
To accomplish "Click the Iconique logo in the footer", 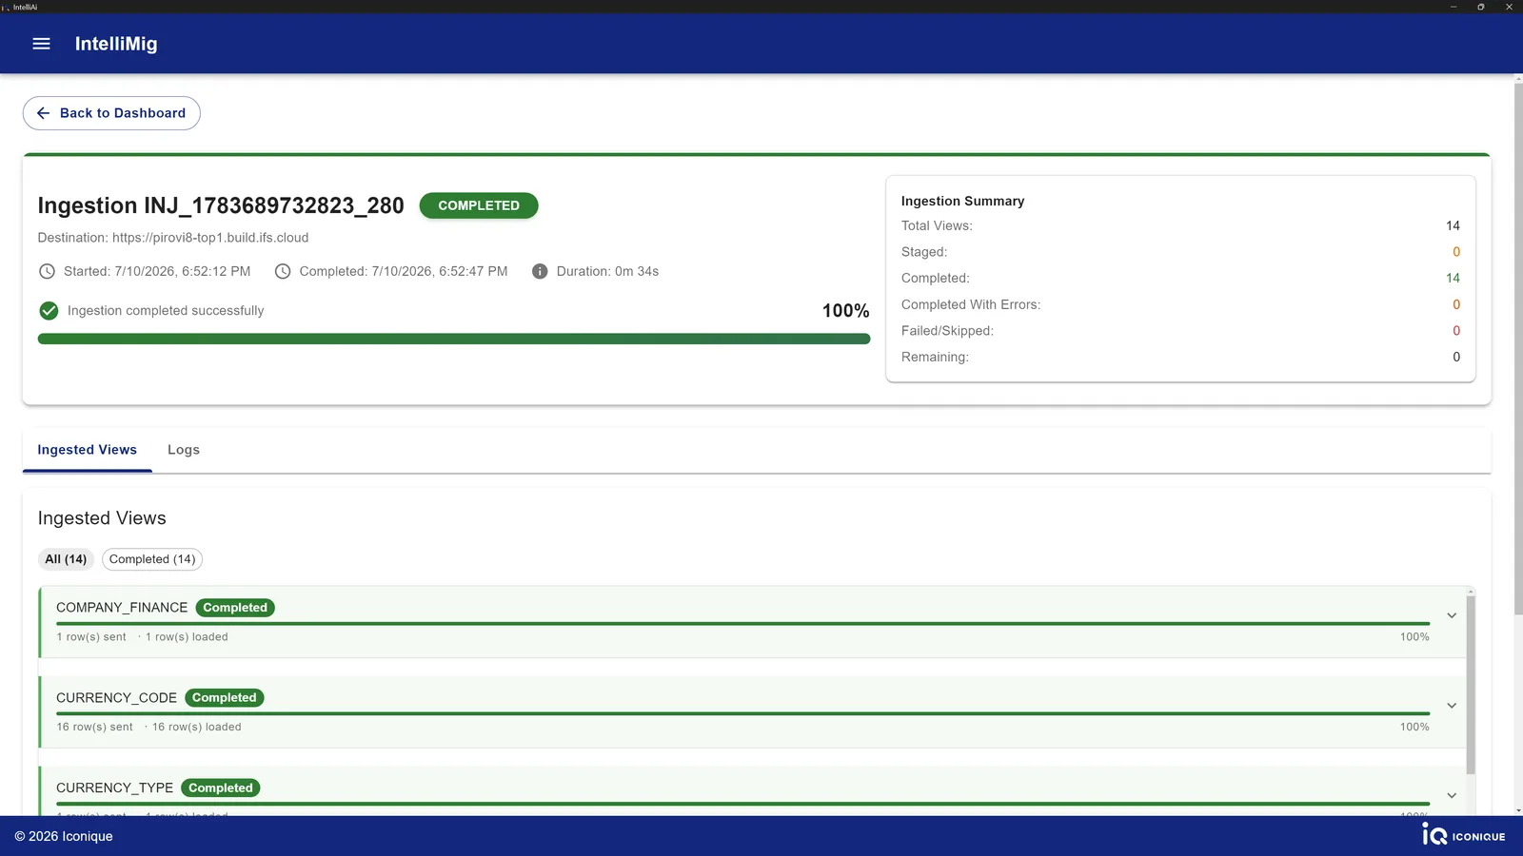I will point(1464,835).
